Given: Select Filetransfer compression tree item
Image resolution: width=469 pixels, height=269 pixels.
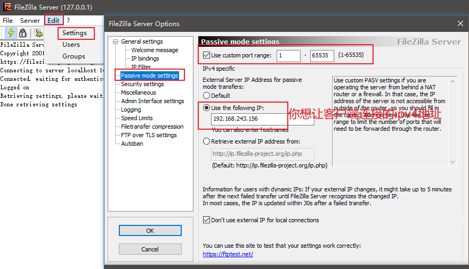Looking at the screenshot, I should (x=152, y=127).
